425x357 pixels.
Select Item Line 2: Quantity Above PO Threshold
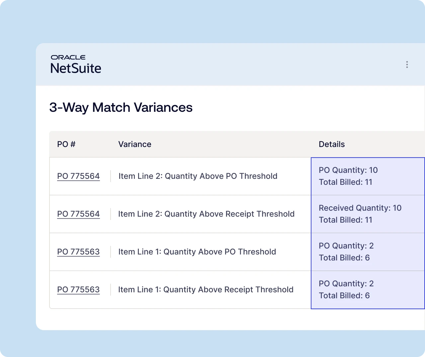click(198, 176)
